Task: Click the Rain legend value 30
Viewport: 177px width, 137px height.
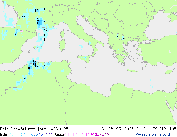Action: [41, 135]
